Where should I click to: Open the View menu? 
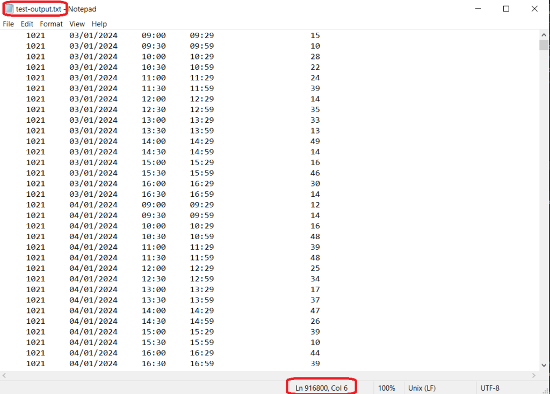(x=77, y=24)
